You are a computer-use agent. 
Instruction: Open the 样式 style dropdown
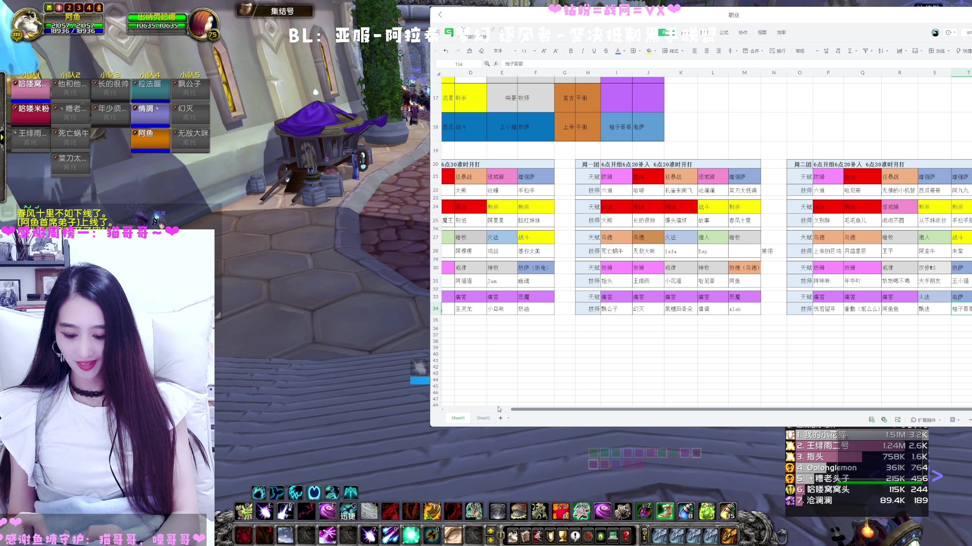[673, 51]
